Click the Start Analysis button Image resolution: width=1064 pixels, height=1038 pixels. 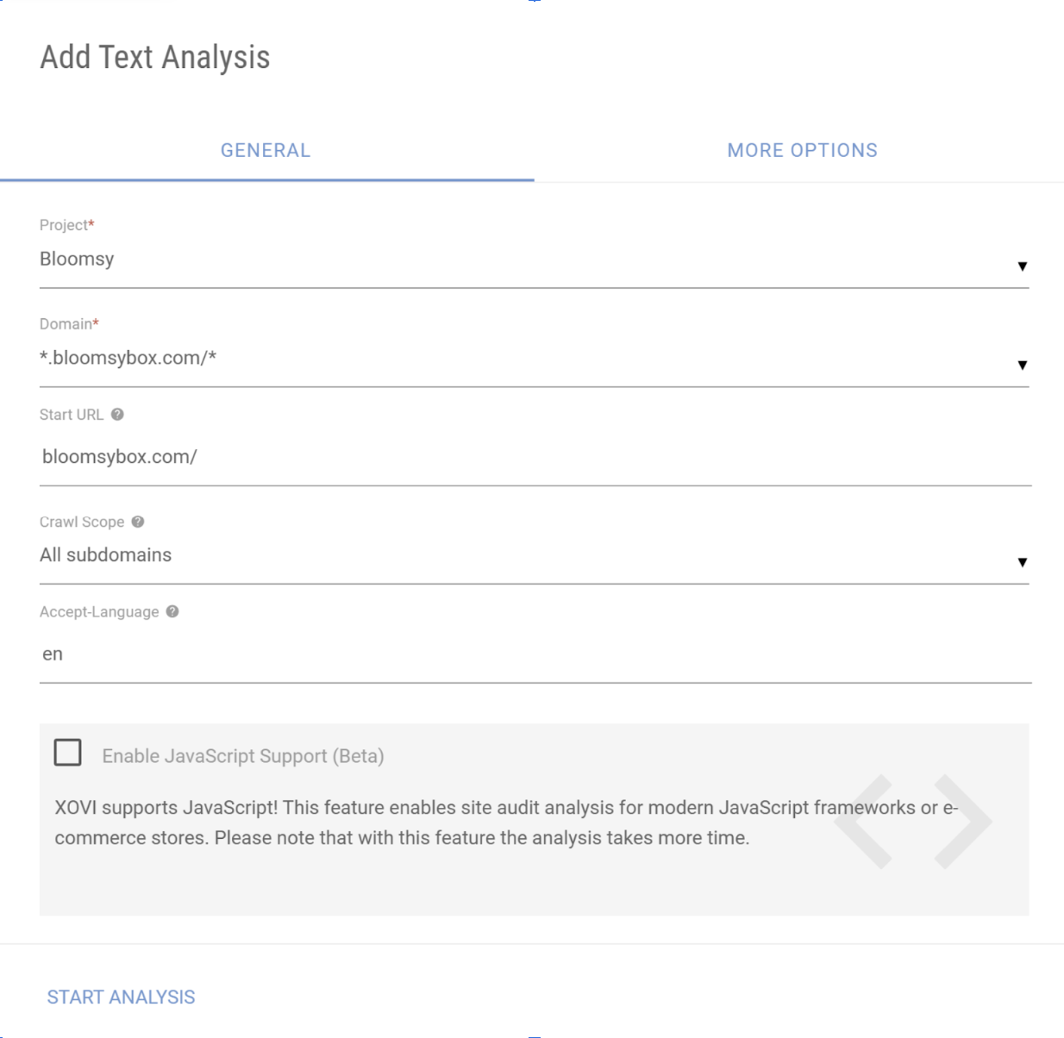[x=122, y=997]
